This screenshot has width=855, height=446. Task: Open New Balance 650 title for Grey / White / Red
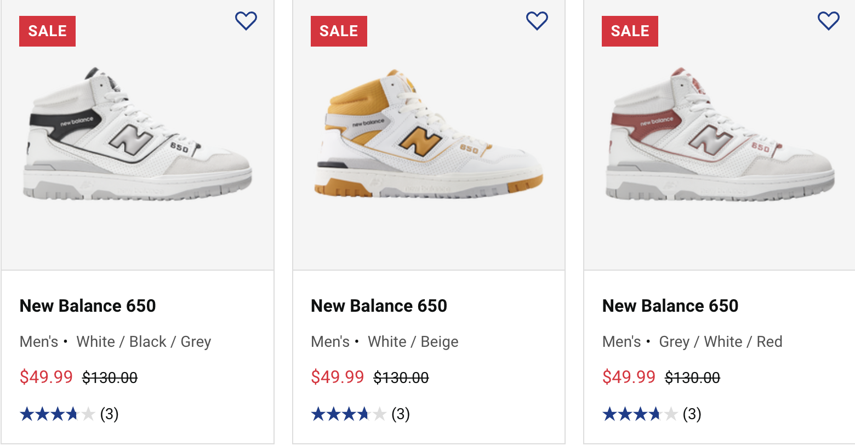670,306
